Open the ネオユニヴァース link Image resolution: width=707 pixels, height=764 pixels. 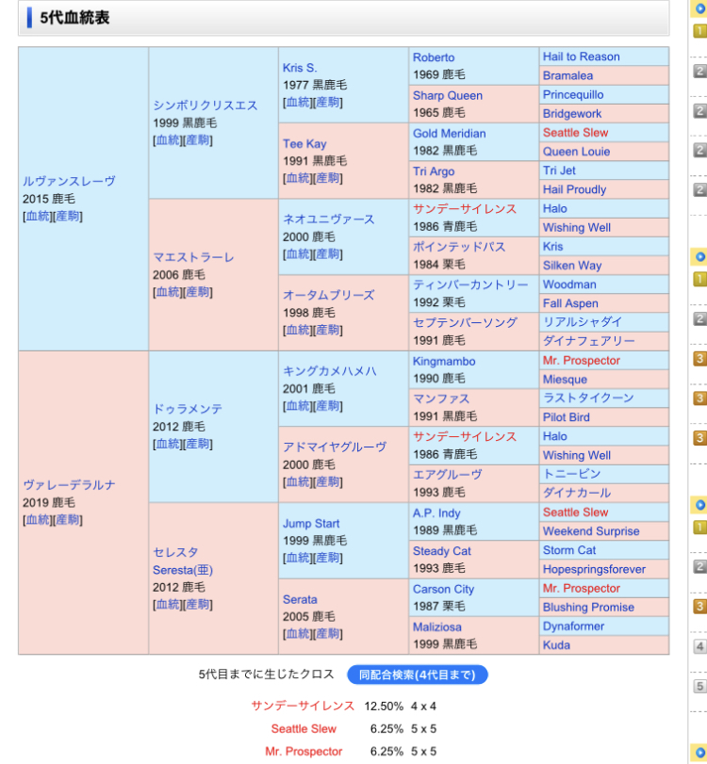[x=329, y=219]
